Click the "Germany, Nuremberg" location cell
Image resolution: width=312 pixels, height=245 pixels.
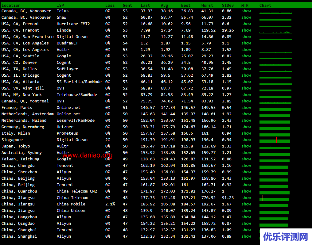point(23,127)
